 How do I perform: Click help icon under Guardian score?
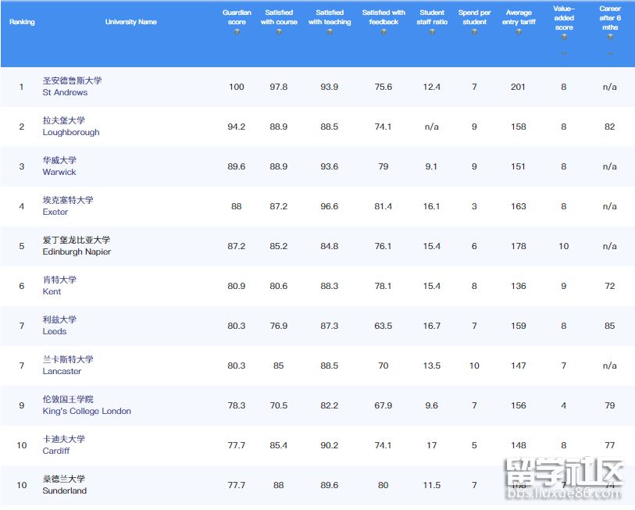tap(236, 32)
